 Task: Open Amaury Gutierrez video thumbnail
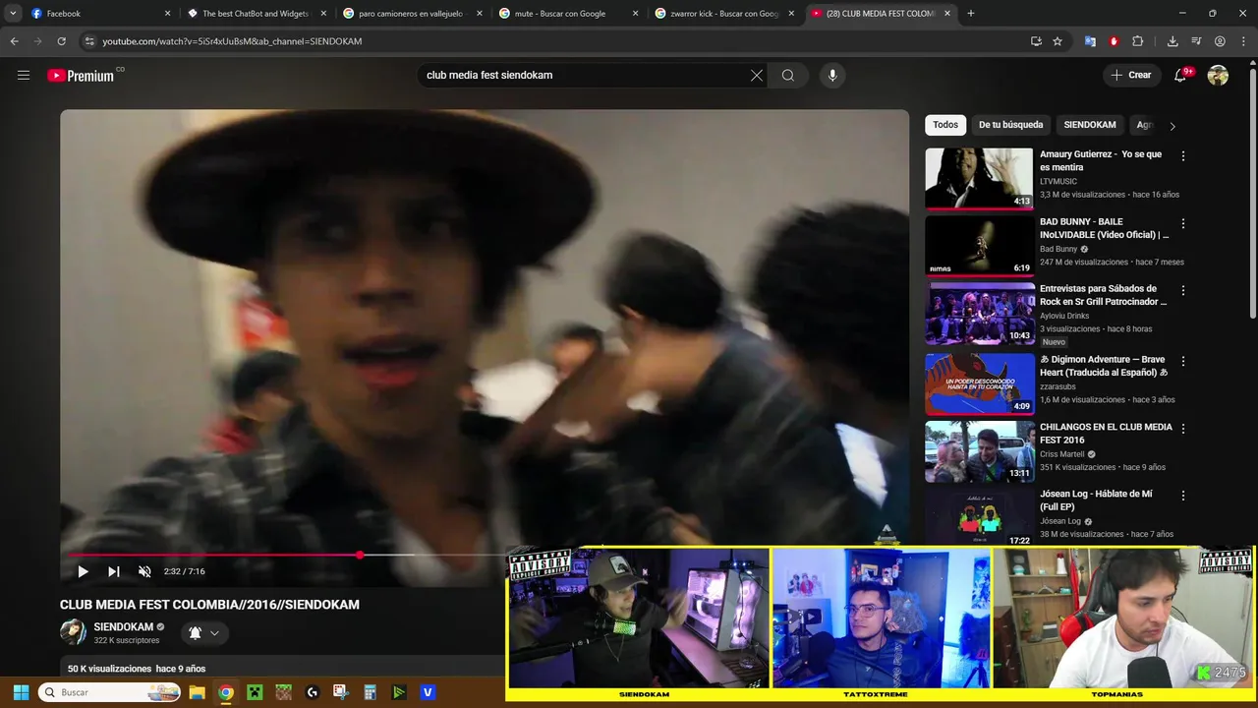(979, 178)
